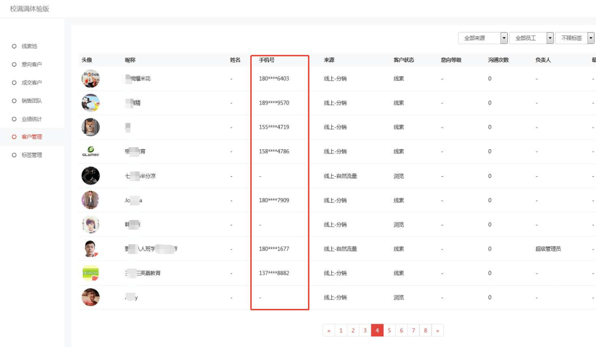Click the circle icon beside 销售团队
This screenshot has width=596, height=347.
click(x=14, y=101)
